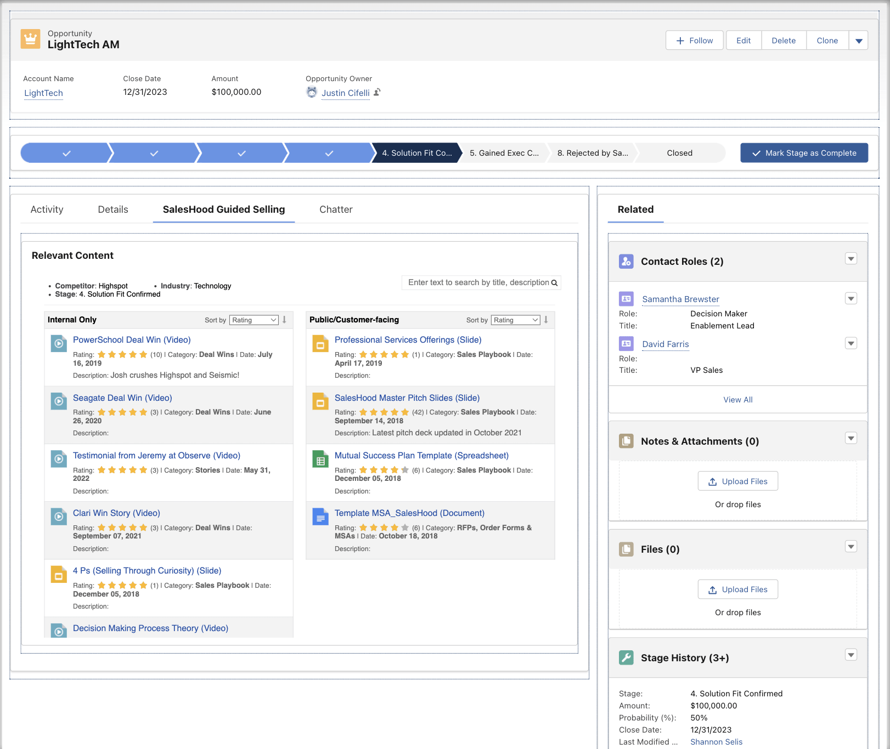Image resolution: width=890 pixels, height=749 pixels.
Task: Open the LightTech account link
Action: click(43, 93)
